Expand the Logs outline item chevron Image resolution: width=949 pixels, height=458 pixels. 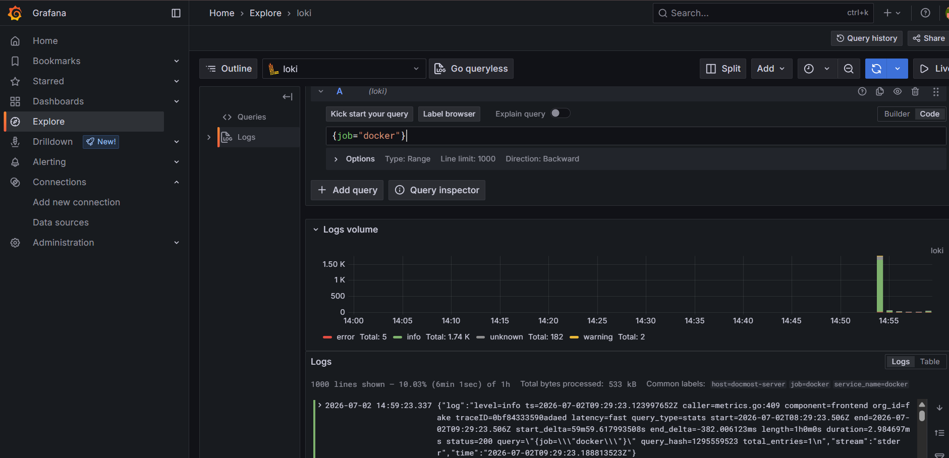point(209,137)
